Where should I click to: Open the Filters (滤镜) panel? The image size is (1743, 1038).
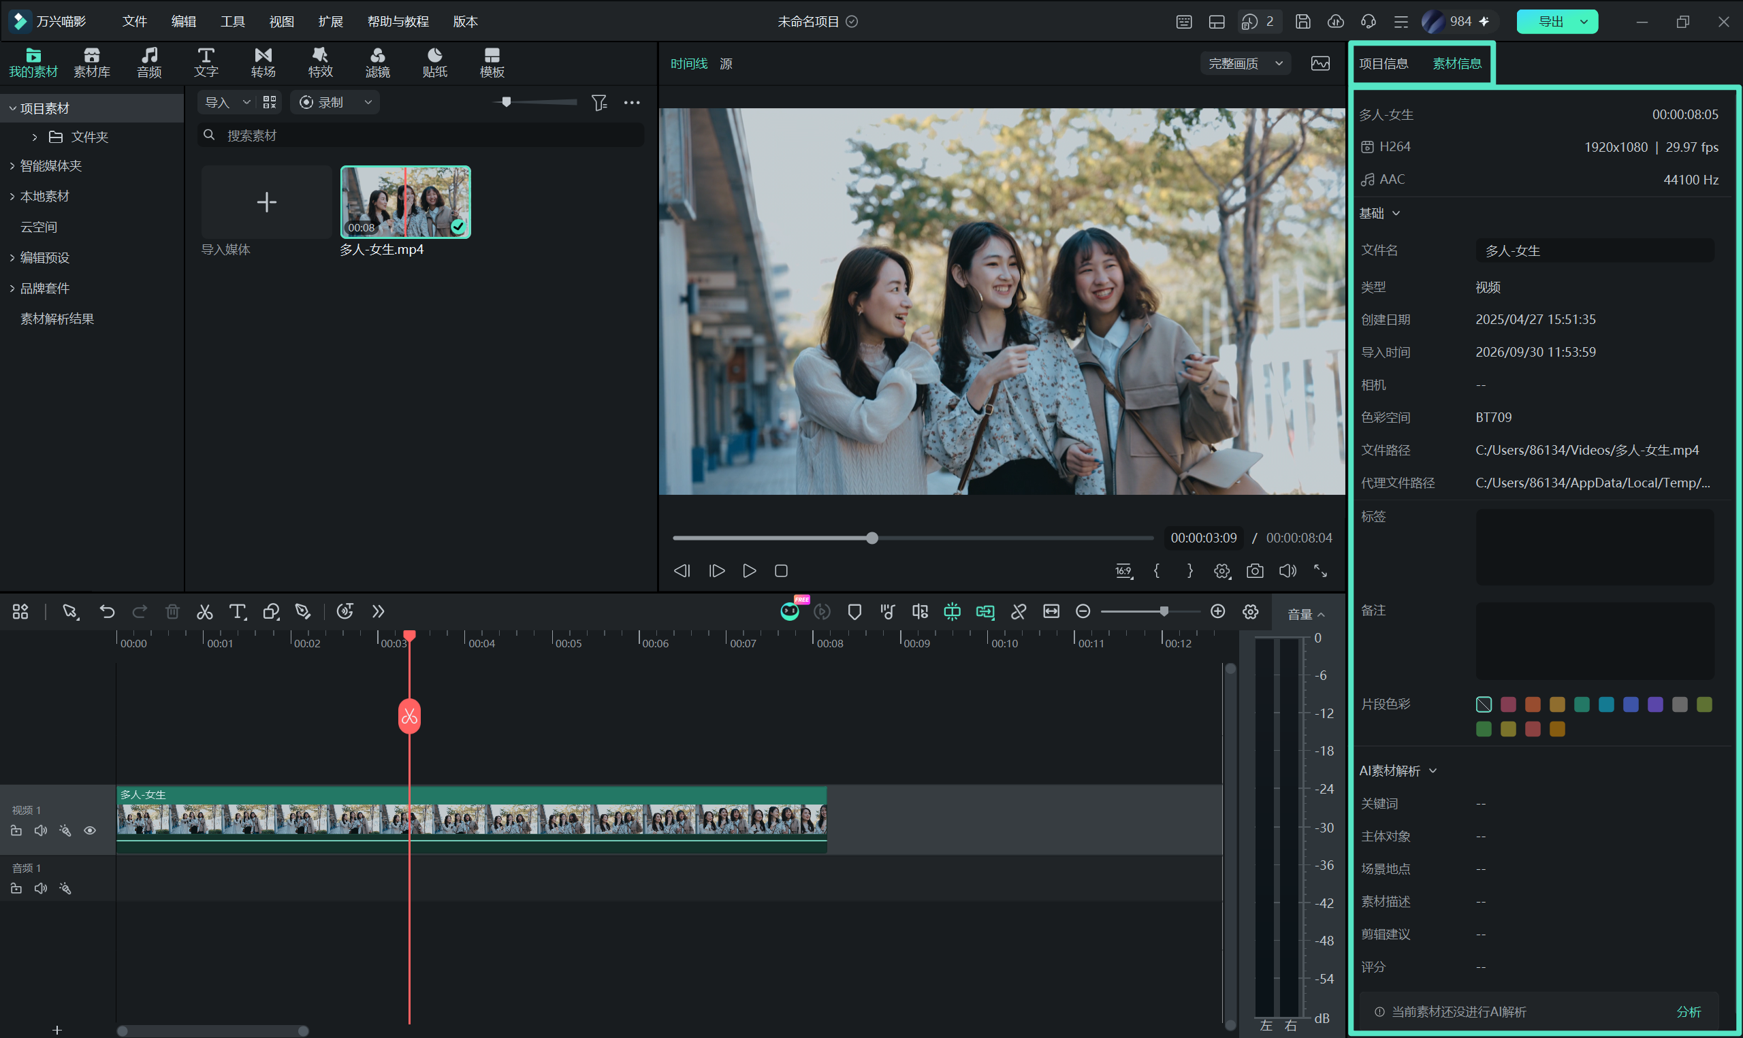point(378,63)
